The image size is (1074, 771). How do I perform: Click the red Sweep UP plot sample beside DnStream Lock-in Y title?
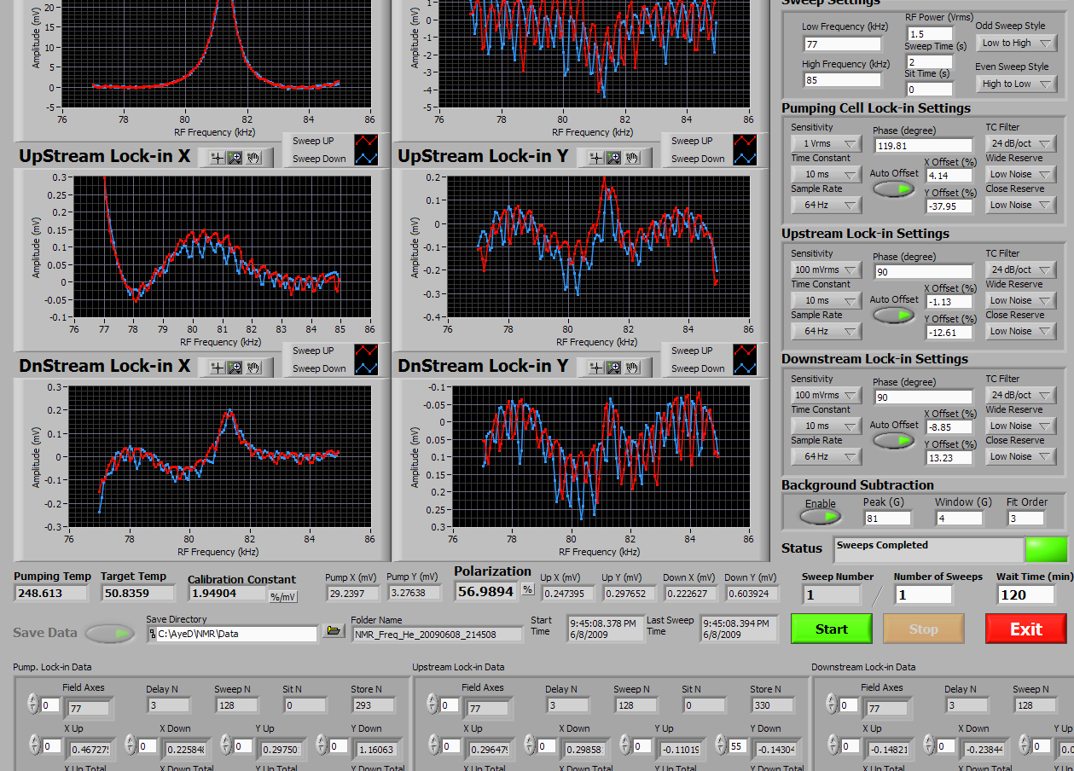[744, 351]
